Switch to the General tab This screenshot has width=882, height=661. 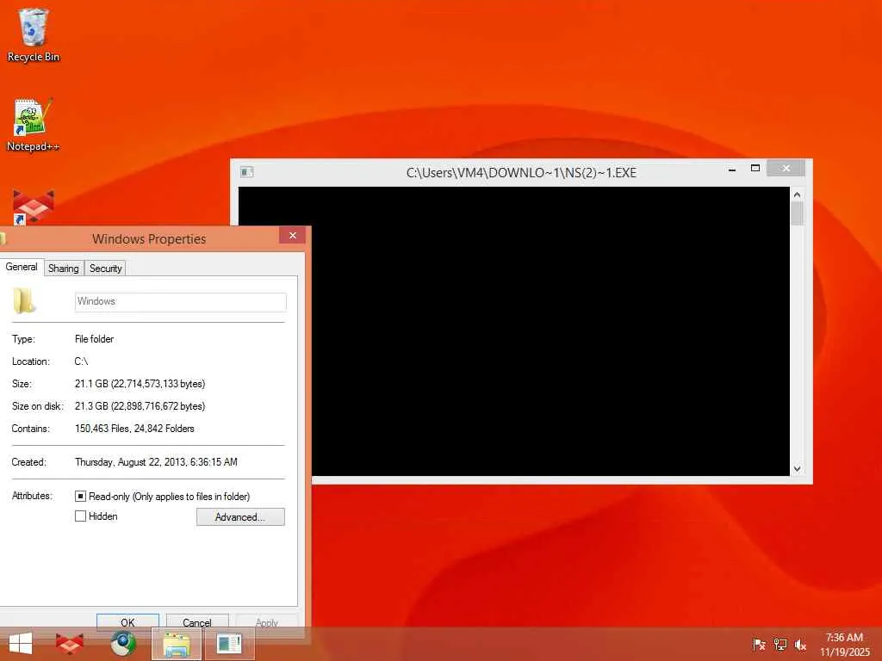click(x=22, y=267)
